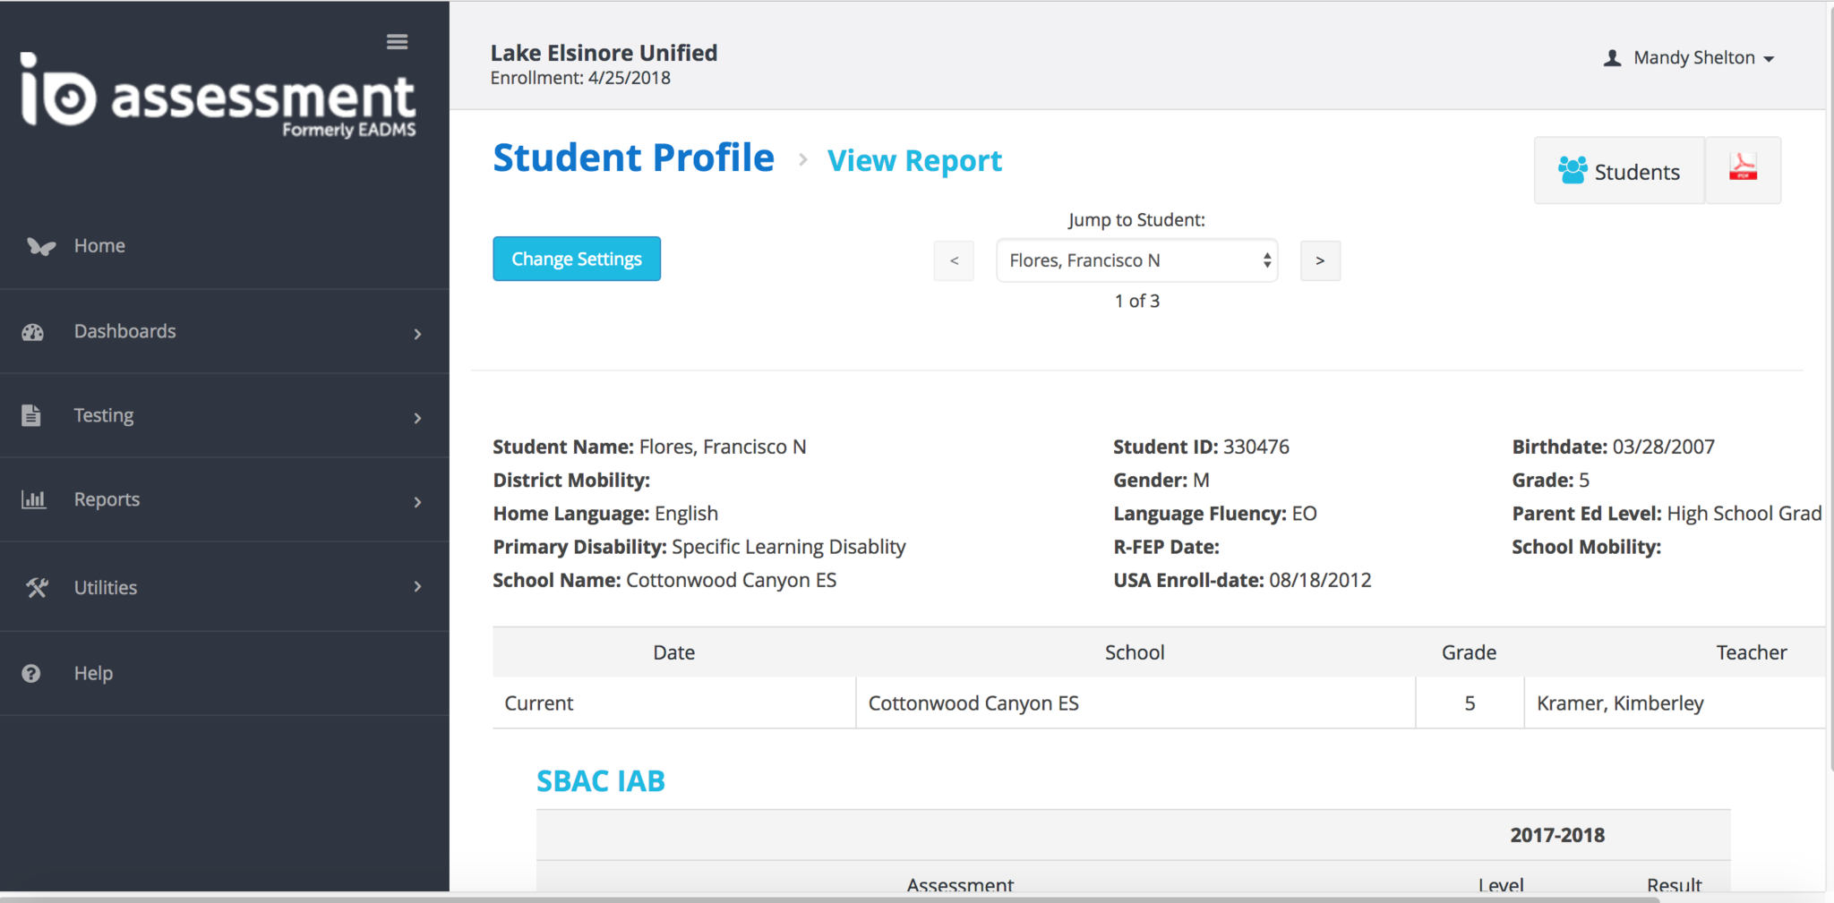Expand the Utilities submenu chevron
Image resolution: width=1834 pixels, height=903 pixels.
point(417,587)
